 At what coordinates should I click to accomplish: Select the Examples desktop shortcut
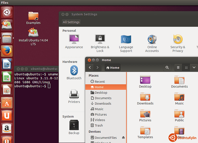coord(33,18)
